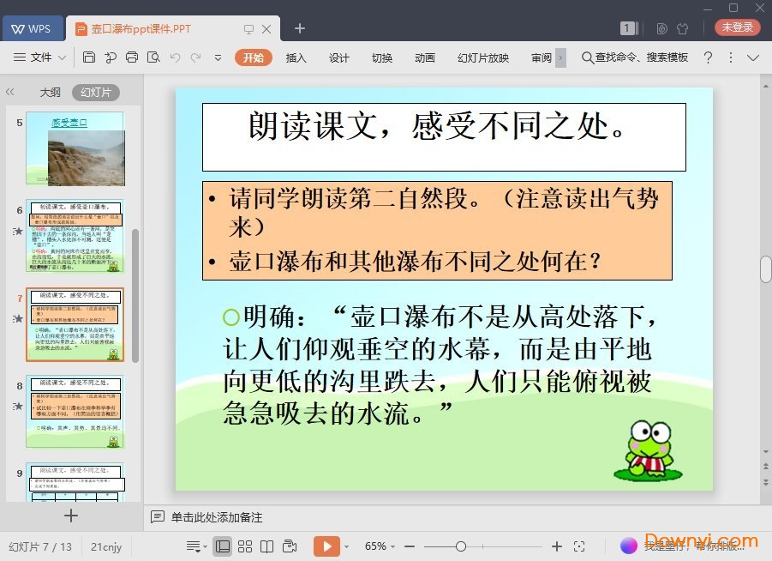Close the 壶口瀑布ppt课件.PPT tab

pyautogui.click(x=266, y=29)
